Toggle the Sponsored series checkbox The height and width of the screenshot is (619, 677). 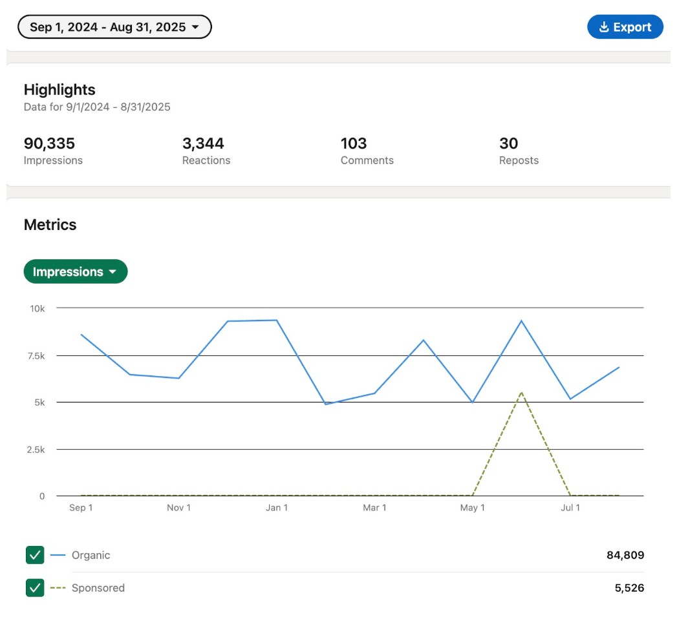click(x=35, y=588)
